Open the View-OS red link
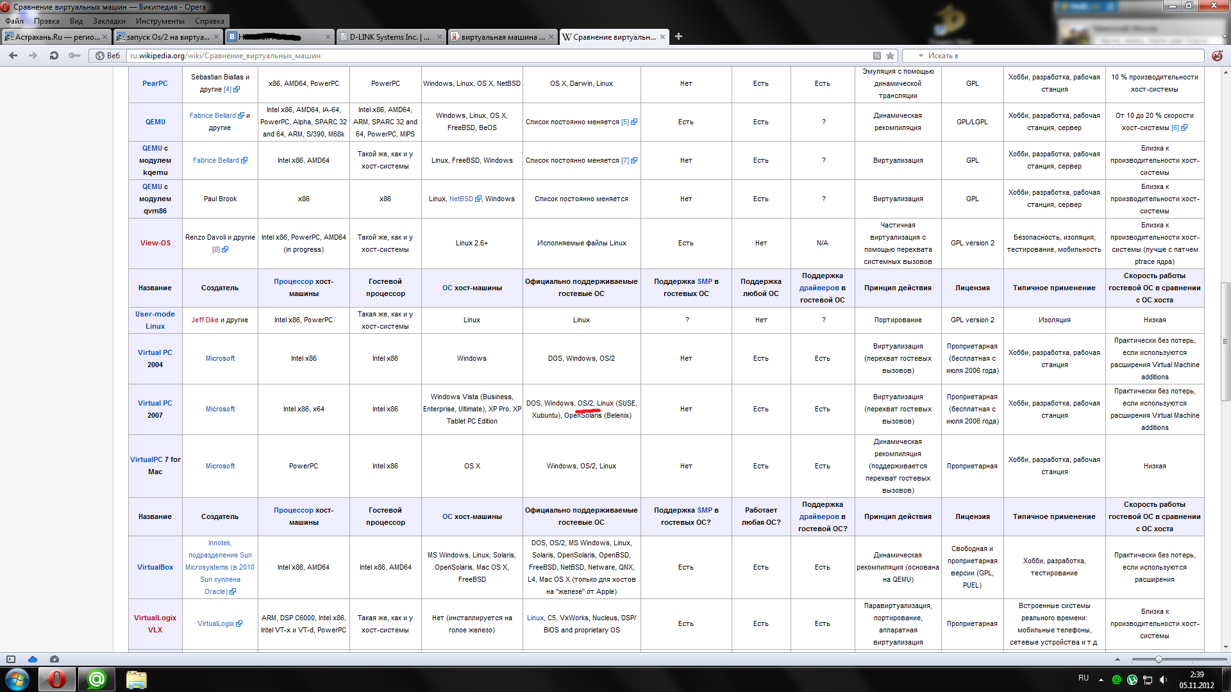 [x=155, y=243]
